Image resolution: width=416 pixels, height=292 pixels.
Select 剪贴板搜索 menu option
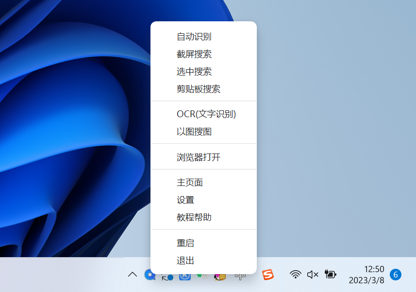203,89
